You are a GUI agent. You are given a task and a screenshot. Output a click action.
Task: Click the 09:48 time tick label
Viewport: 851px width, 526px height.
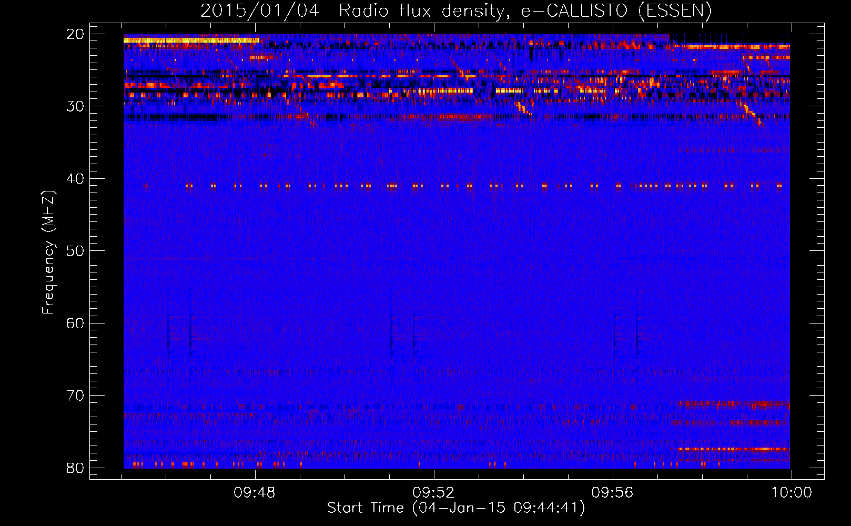(255, 493)
